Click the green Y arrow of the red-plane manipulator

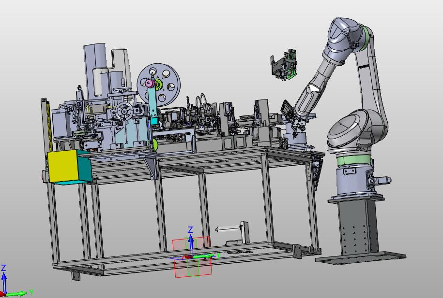pyautogui.click(x=204, y=256)
